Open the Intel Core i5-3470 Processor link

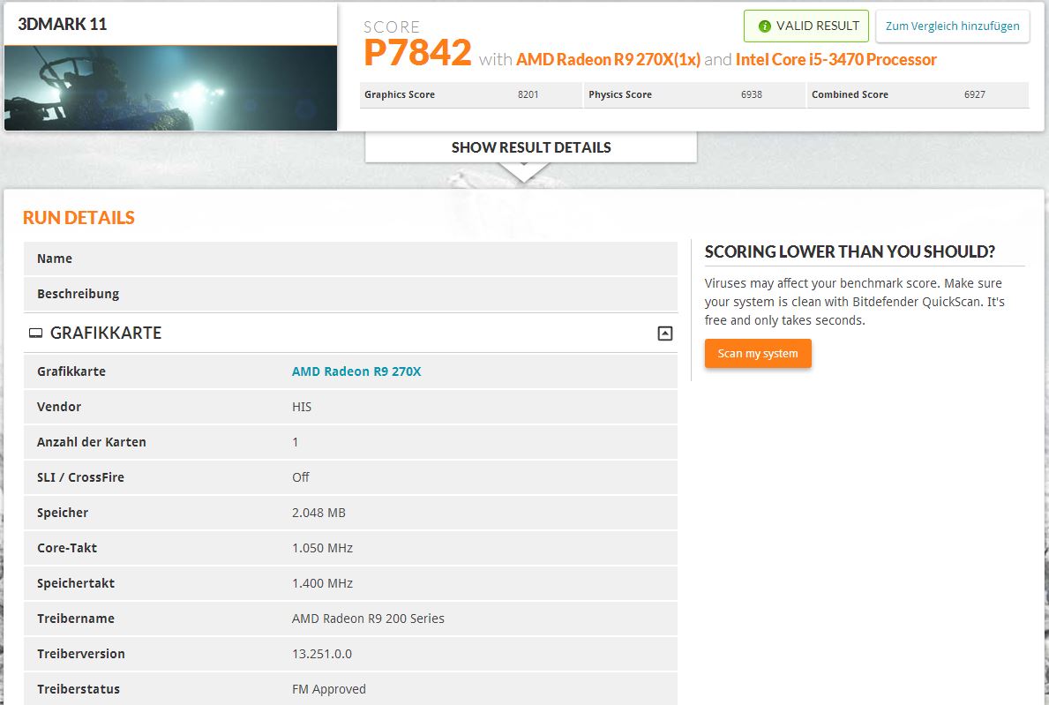[x=835, y=59]
